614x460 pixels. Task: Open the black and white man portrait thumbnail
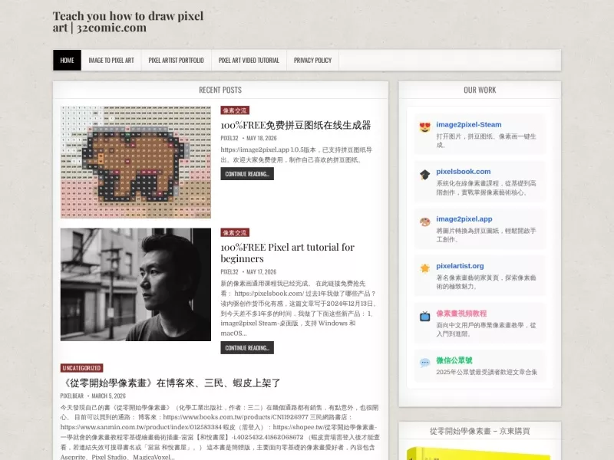136,284
